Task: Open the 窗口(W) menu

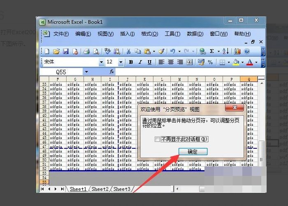Action: [218, 34]
